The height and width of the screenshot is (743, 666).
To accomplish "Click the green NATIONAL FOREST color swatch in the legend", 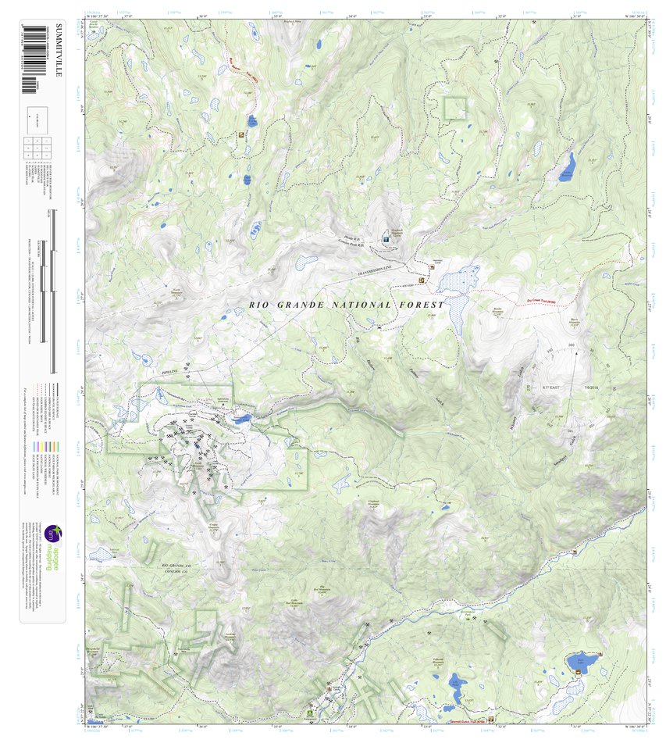I will pyautogui.click(x=49, y=445).
